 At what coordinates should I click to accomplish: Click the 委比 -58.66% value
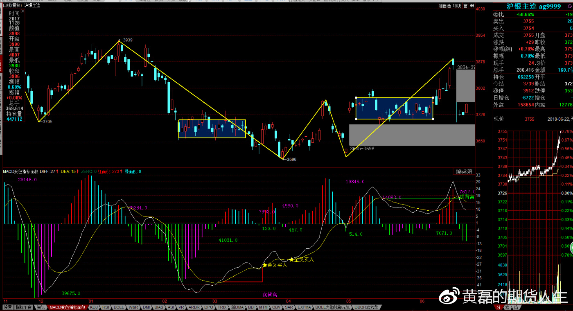point(525,14)
